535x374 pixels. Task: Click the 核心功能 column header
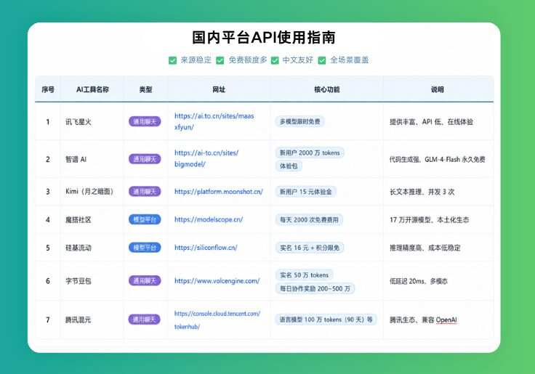point(326,89)
